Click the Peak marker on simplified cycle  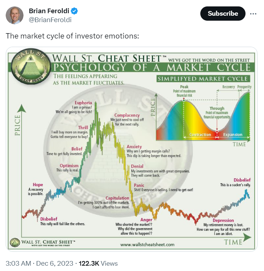184,101
